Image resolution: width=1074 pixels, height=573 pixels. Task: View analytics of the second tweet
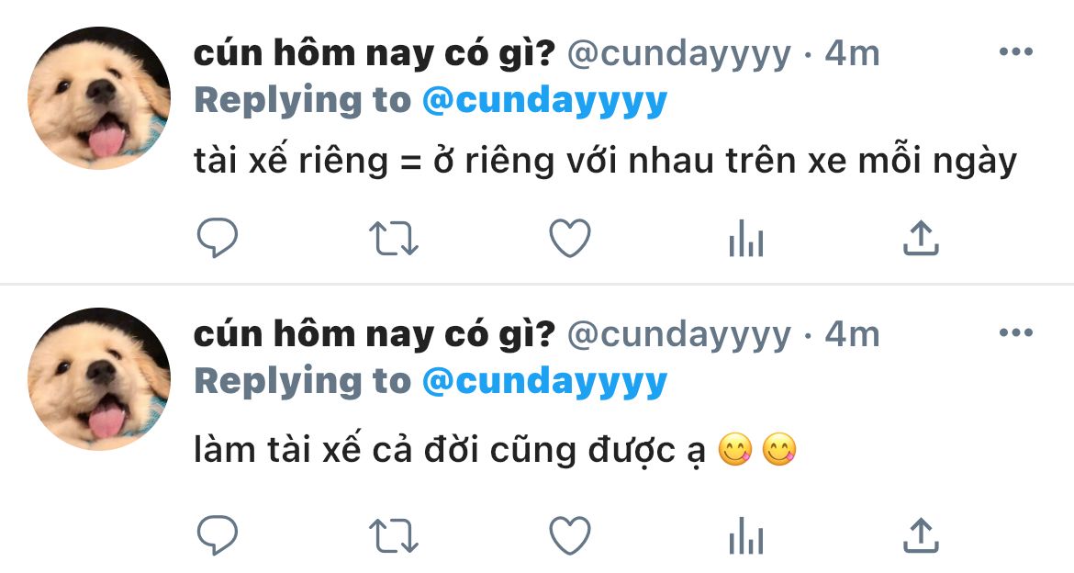(x=746, y=534)
